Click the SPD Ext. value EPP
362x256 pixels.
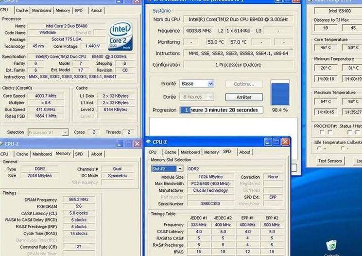tap(273, 197)
